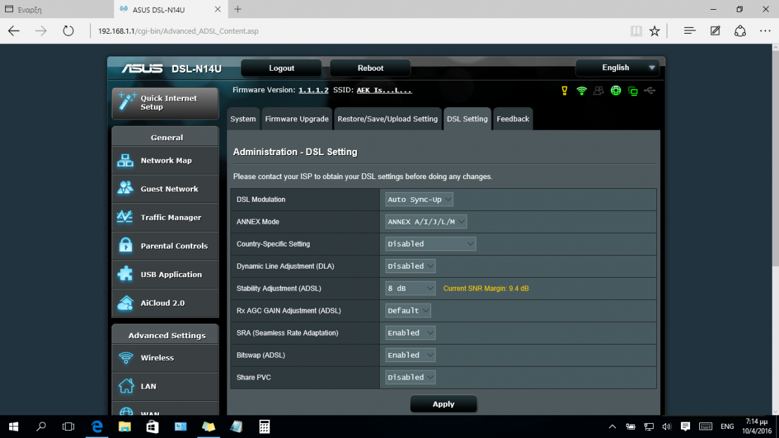Click the green LAN clients status icon

tap(633, 91)
